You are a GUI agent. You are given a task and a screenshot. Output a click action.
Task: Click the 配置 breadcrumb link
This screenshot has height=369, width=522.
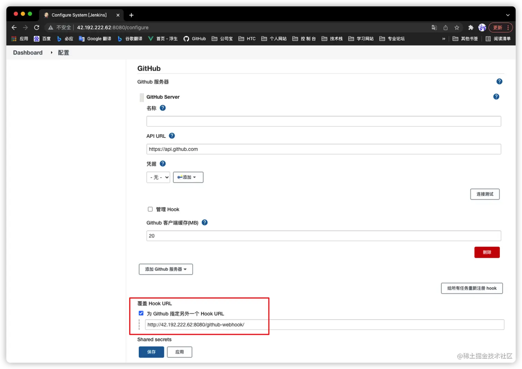coord(64,53)
